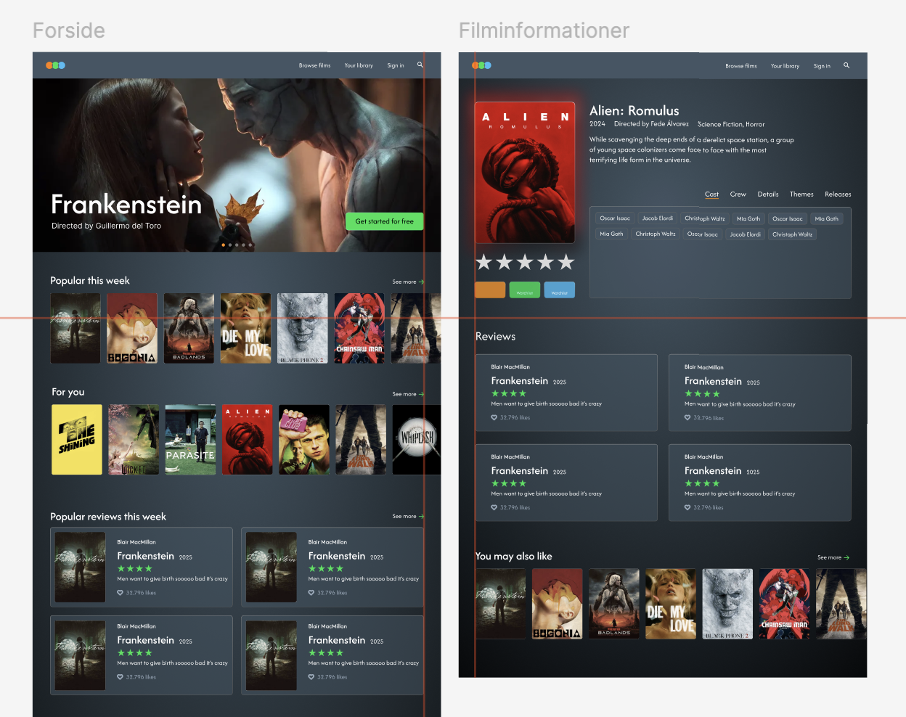906x717 pixels.
Task: Click the arrow beside You may also like See more
Action: pyautogui.click(x=846, y=557)
